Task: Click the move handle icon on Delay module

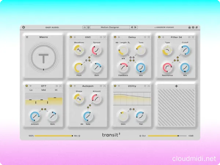Action: coord(119,37)
